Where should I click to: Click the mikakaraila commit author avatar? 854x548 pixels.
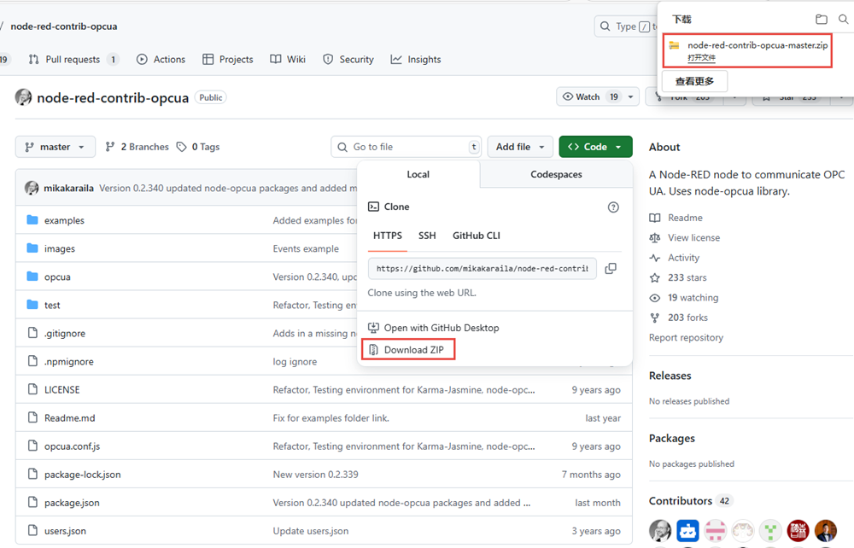tap(32, 188)
